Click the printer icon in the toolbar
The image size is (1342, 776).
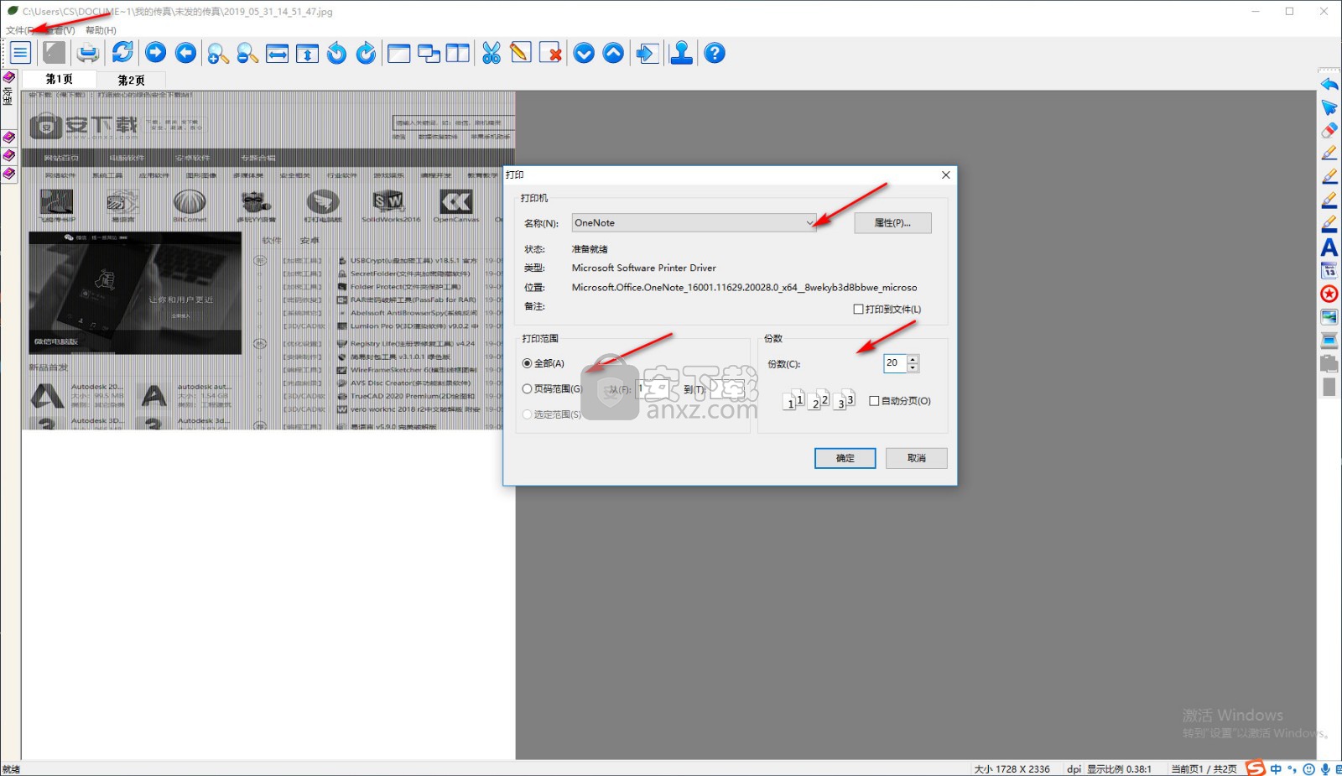click(x=88, y=53)
